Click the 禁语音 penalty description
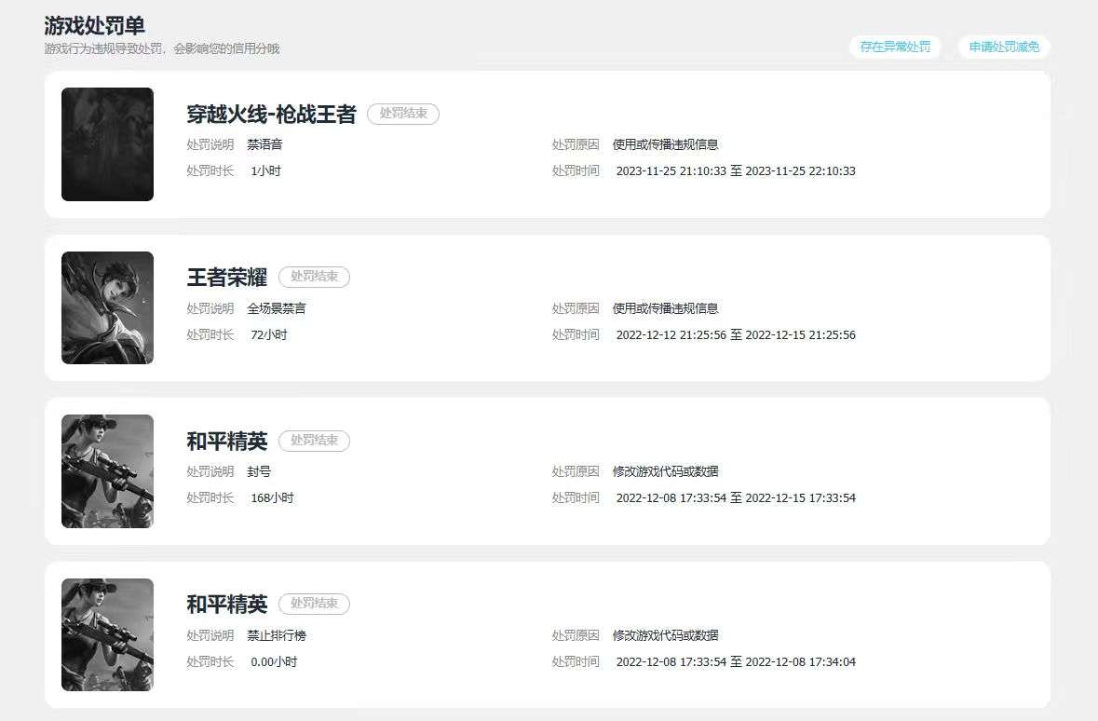Screen dimensions: 1098x721 (x=264, y=144)
